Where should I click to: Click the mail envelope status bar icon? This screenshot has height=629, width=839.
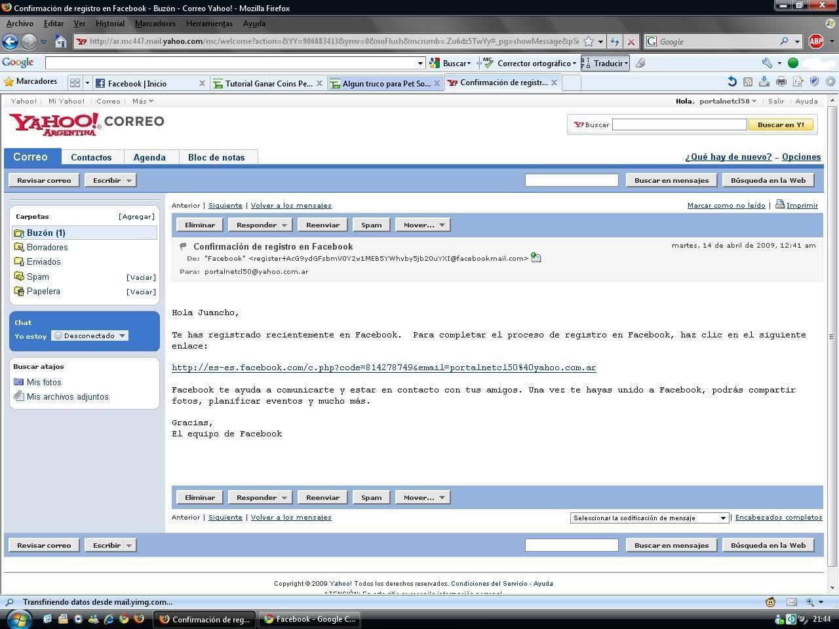pos(792,602)
